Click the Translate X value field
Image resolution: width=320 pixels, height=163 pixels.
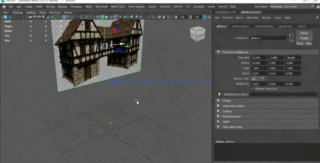click(259, 58)
